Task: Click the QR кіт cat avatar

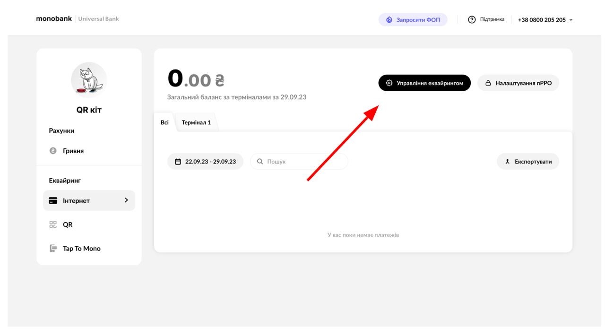Action: [x=89, y=80]
